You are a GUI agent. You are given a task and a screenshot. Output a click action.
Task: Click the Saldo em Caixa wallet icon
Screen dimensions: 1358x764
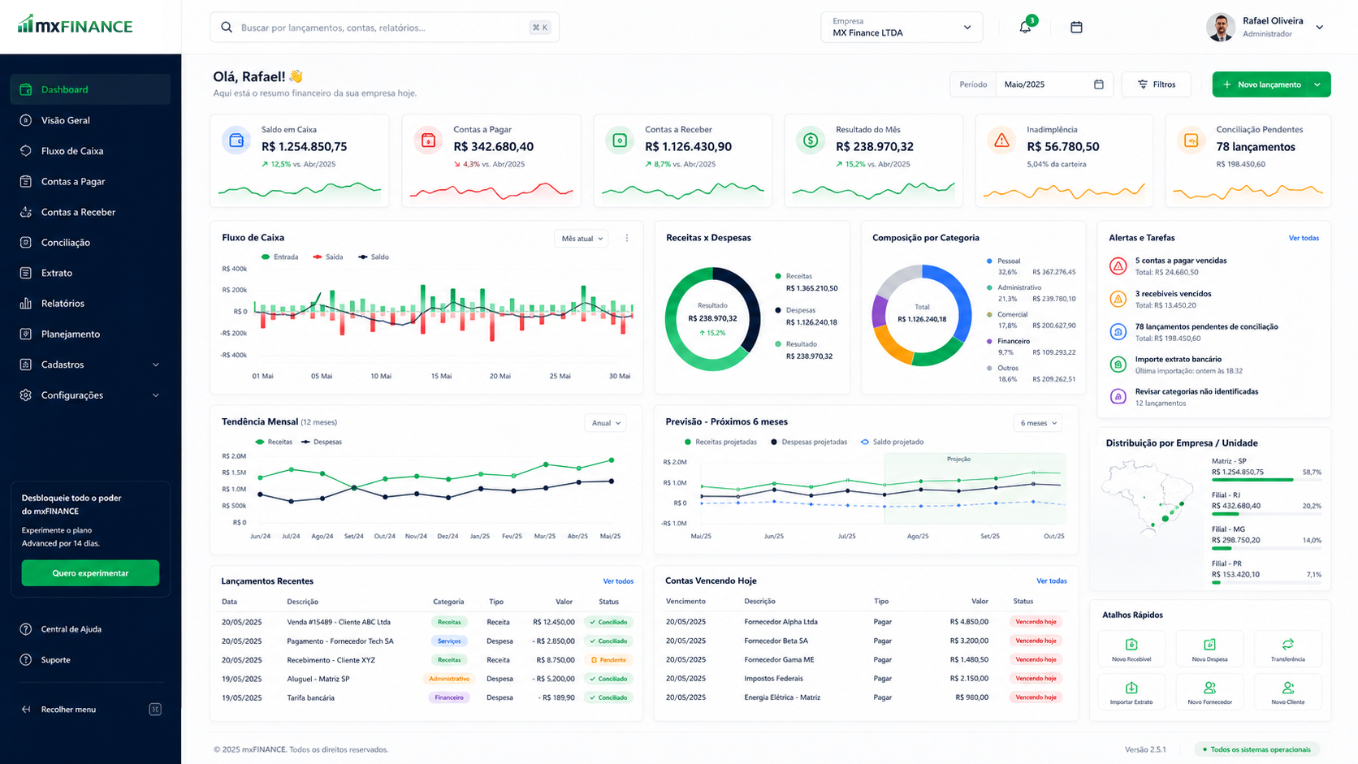[x=236, y=140]
